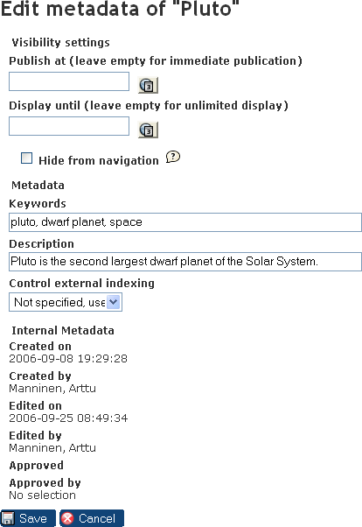Click the Keywords field label
Screen dimensions: 362x527
tap(38, 204)
